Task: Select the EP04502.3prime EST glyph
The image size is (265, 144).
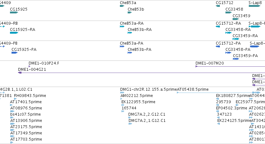Action: click(x=217, y=111)
